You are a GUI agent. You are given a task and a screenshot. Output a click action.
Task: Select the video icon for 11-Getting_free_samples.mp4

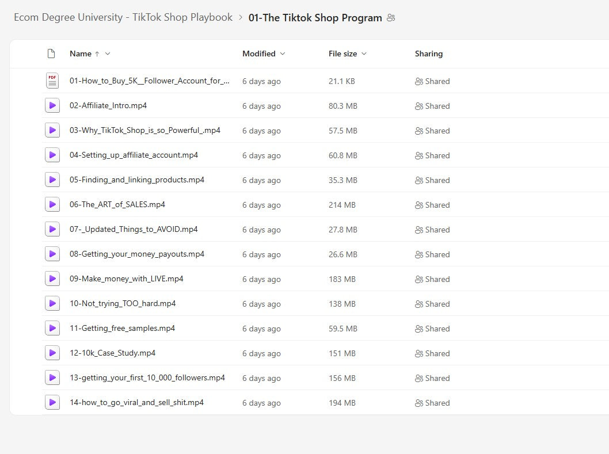click(x=52, y=328)
